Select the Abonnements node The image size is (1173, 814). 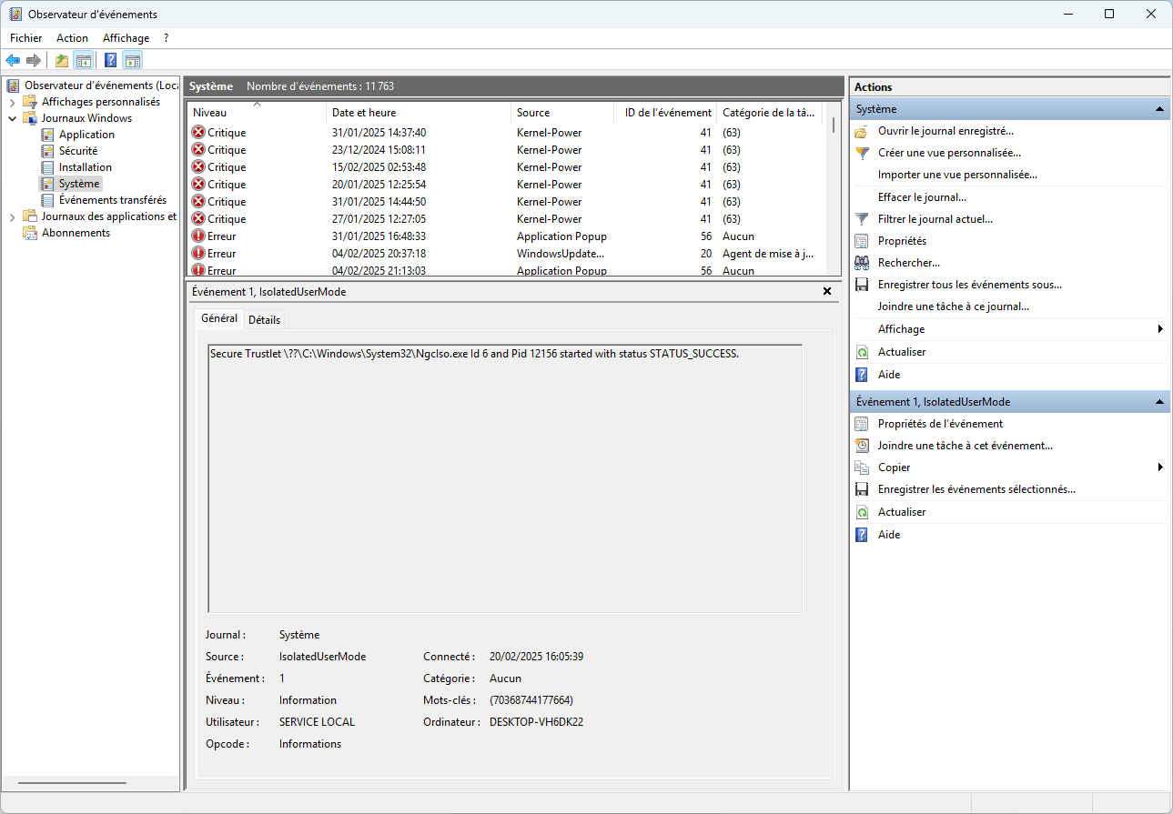tap(76, 233)
